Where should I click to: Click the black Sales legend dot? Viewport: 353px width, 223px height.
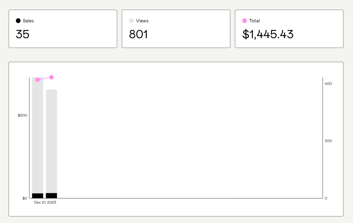(18, 21)
